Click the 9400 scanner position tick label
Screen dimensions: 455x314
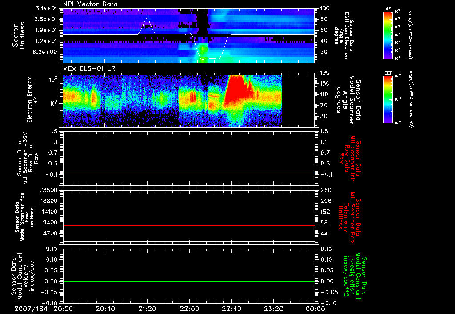click(x=51, y=223)
